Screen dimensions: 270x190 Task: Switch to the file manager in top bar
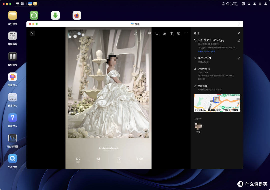pos(35,4)
